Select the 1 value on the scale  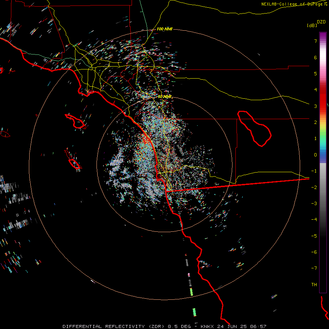click(315, 139)
